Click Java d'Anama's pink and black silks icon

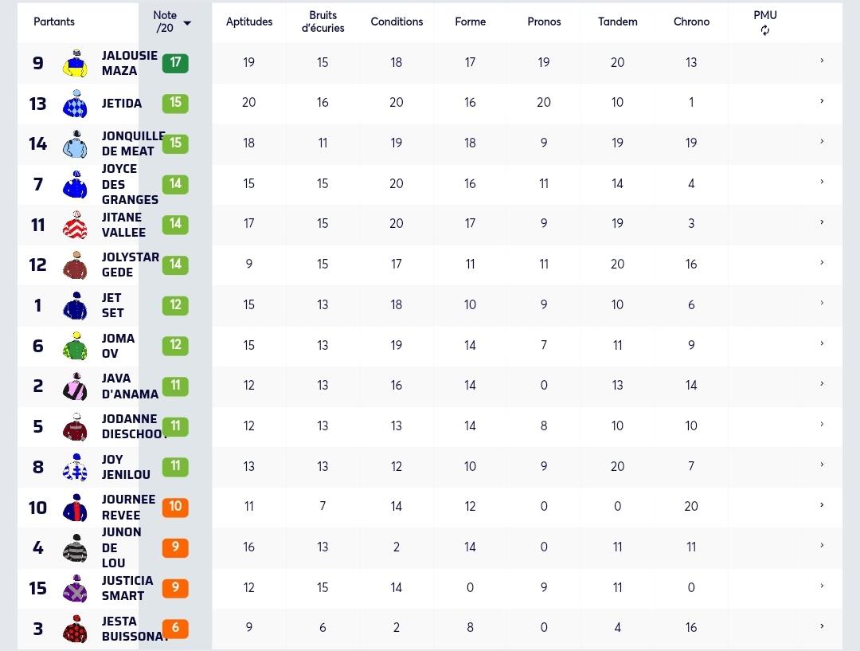pos(75,386)
